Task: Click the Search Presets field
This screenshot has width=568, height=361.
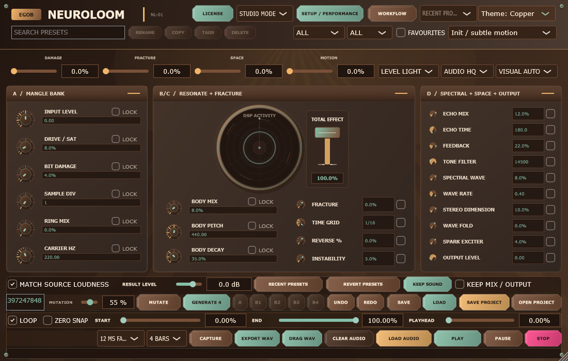Action: click(68, 32)
